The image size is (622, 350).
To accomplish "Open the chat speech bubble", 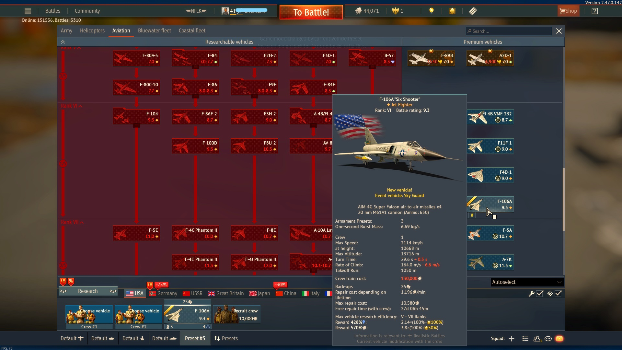I will [x=548, y=339].
